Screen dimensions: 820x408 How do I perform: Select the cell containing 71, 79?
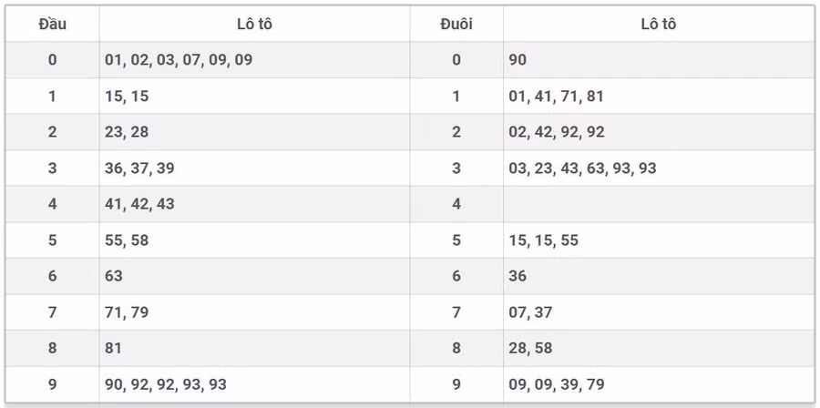(x=127, y=312)
